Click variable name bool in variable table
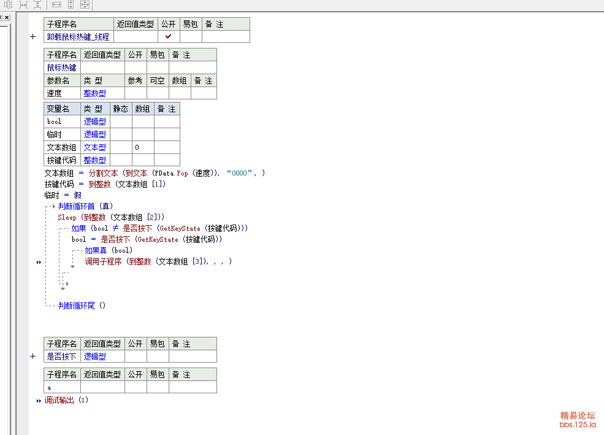 pyautogui.click(x=55, y=121)
